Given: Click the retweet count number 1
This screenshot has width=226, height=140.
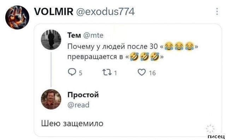Looking at the screenshot, I should click(115, 73).
